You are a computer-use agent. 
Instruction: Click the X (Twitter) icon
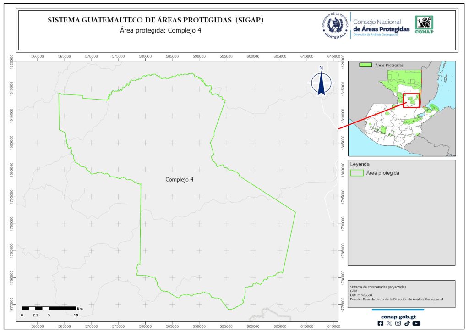pyautogui.click(x=389, y=323)
